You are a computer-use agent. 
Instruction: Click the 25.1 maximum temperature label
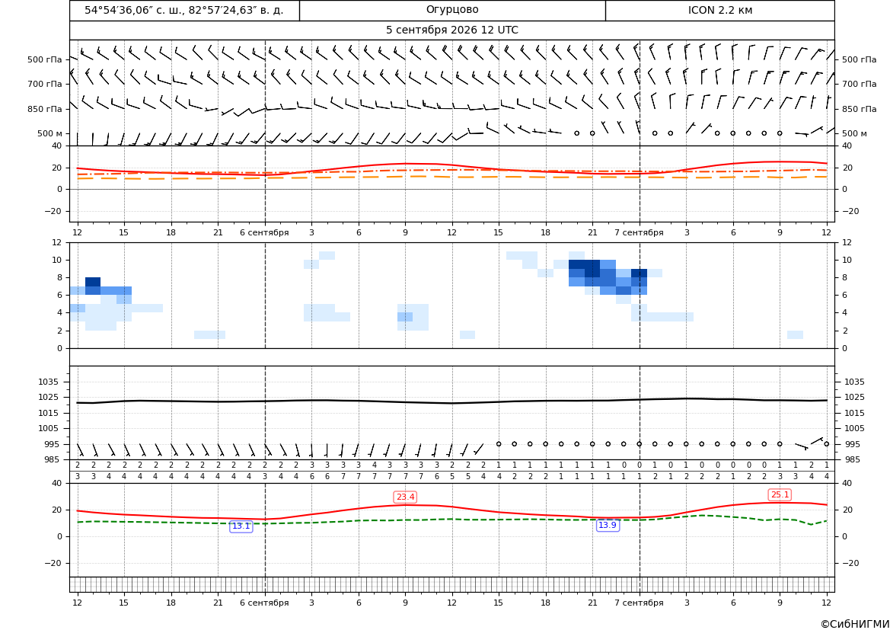(780, 495)
